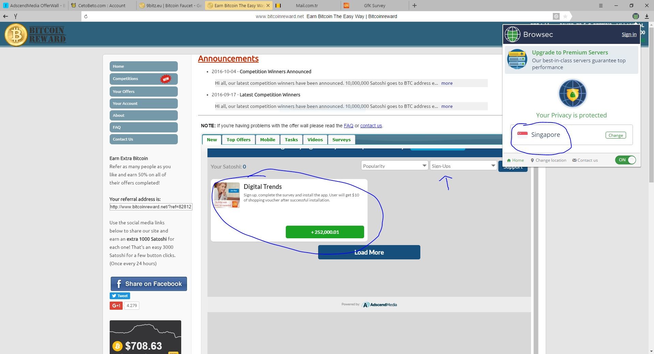This screenshot has height=354, width=654.
Task: Click the AdscendMedia powered-by logo
Action: [379, 305]
